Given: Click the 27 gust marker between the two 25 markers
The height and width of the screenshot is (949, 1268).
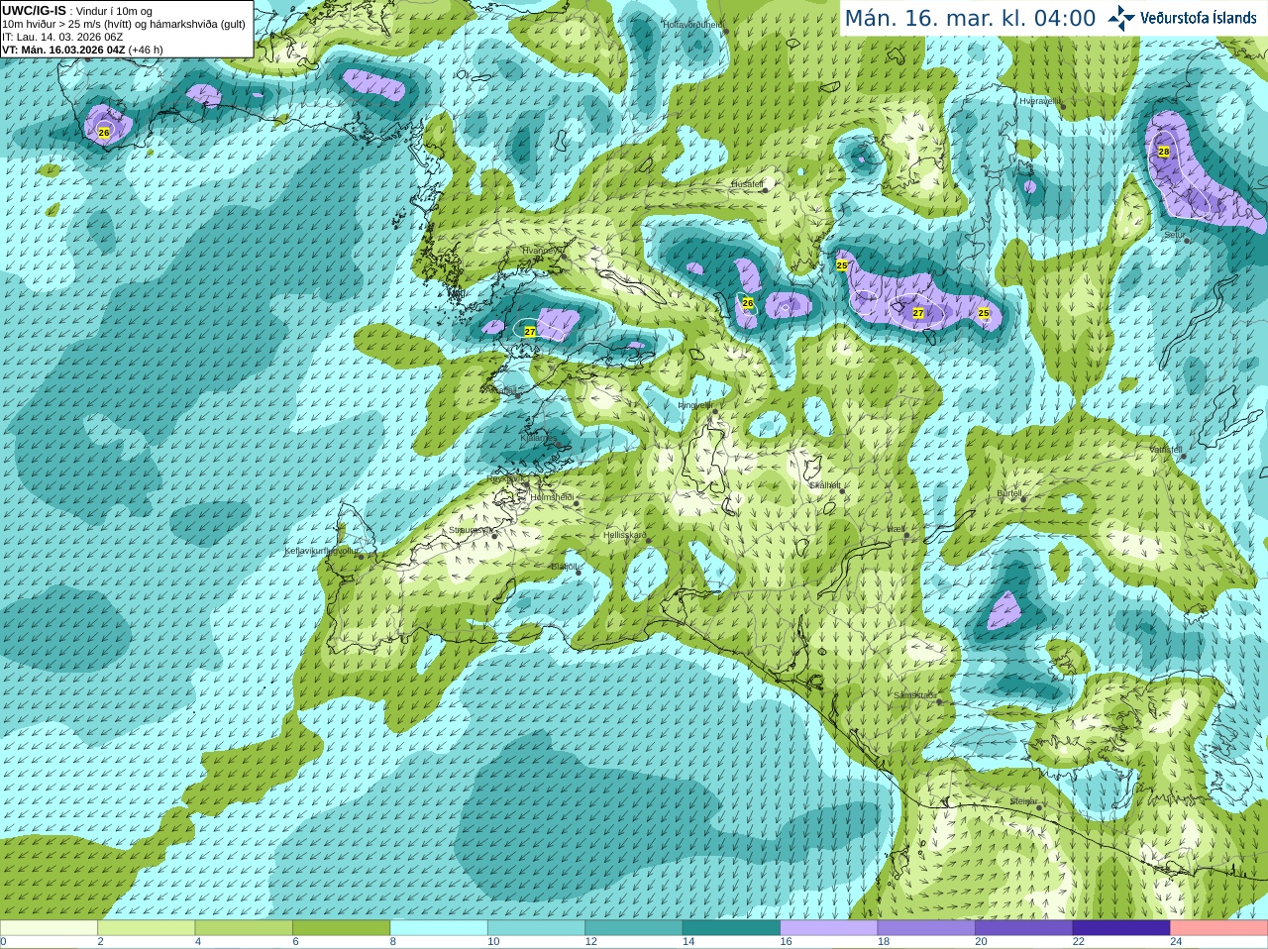Looking at the screenshot, I should [918, 313].
